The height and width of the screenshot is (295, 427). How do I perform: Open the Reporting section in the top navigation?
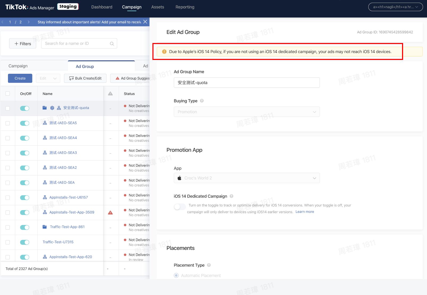pyautogui.click(x=185, y=7)
